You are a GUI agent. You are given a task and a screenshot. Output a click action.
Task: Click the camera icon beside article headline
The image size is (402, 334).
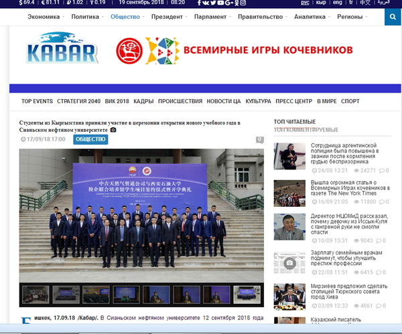point(113,130)
